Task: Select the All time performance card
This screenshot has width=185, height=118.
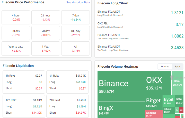Action: [75, 48]
